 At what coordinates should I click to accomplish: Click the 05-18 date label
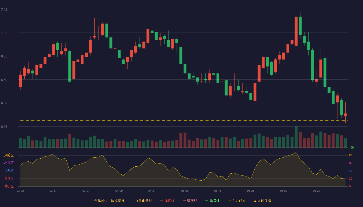[218, 191]
